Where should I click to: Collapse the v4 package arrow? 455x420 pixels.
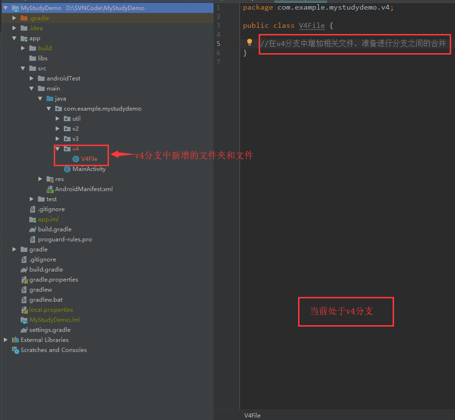pyautogui.click(x=58, y=149)
